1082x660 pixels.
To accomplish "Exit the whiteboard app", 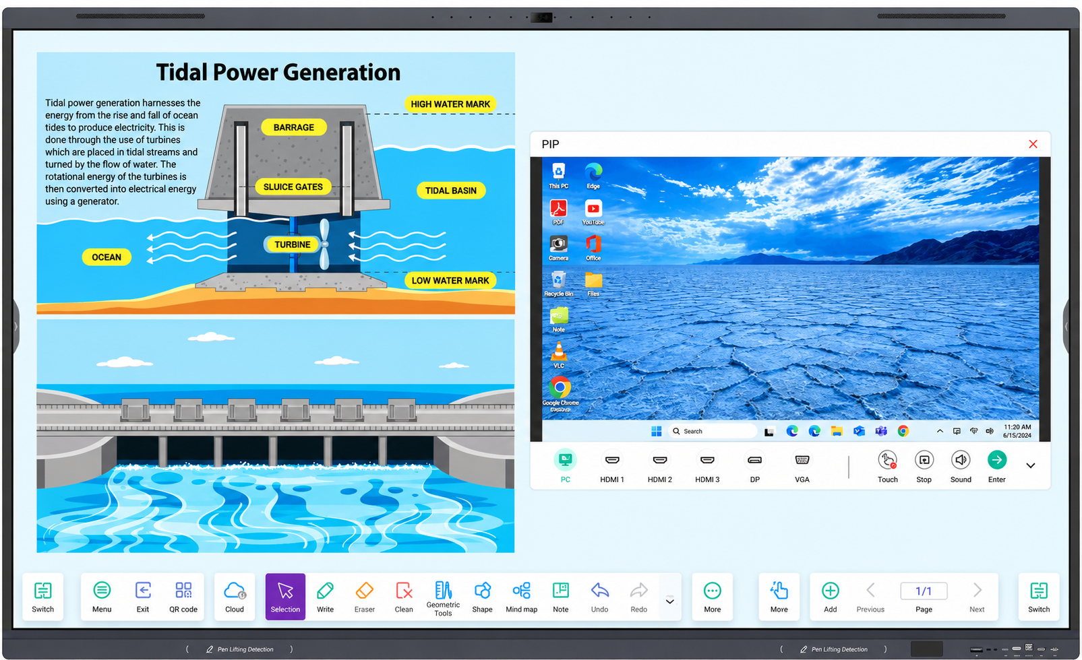I will tap(143, 597).
